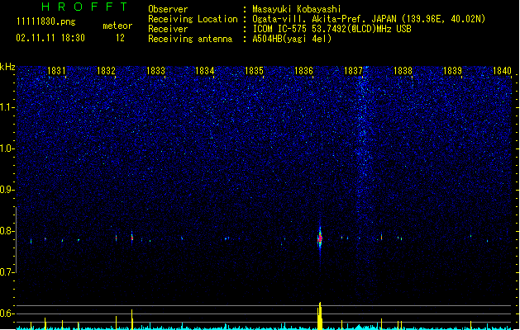
Task: Click the Receiving antenna label
Action: tap(190, 39)
